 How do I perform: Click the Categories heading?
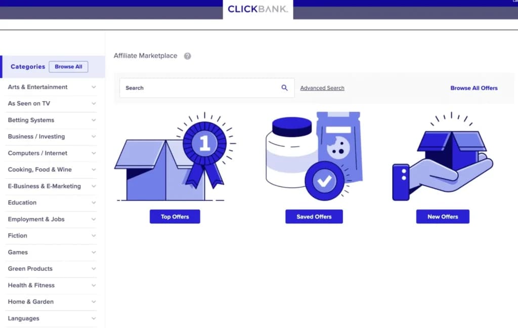[x=28, y=66]
